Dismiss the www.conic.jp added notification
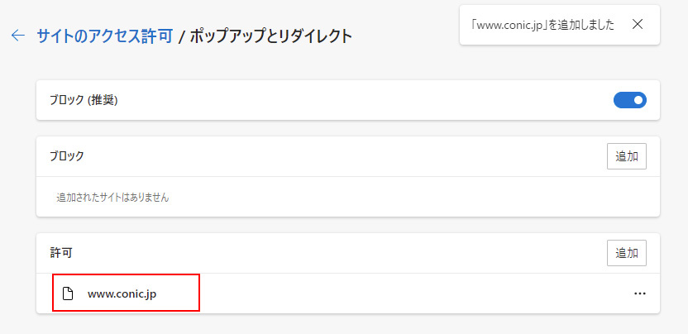 (637, 25)
